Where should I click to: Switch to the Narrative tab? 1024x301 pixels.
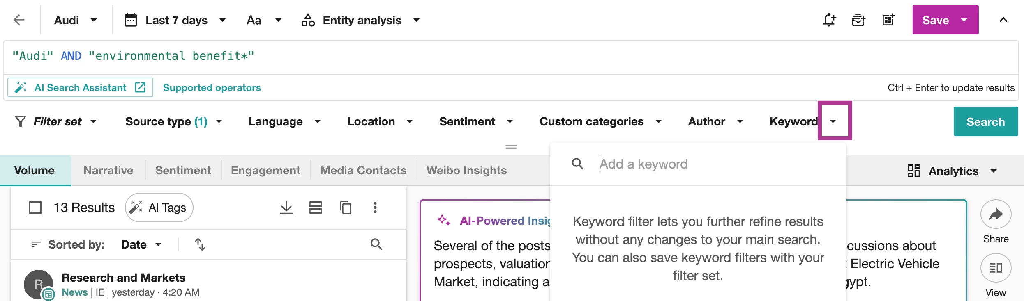point(108,170)
